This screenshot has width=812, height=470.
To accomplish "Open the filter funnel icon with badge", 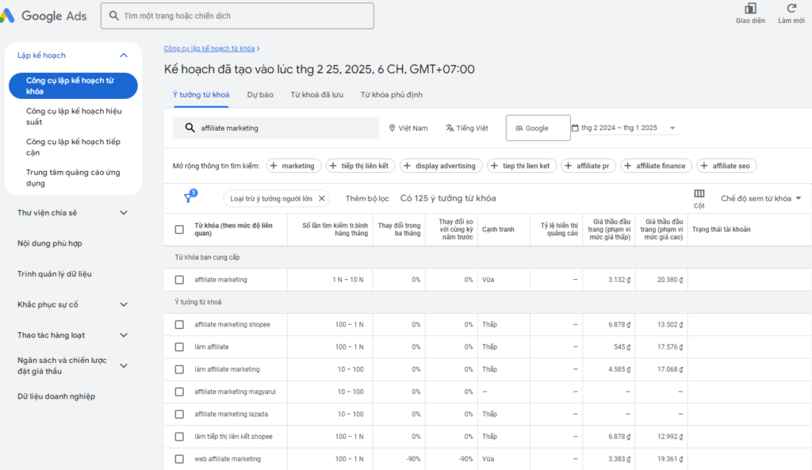I will pos(190,197).
